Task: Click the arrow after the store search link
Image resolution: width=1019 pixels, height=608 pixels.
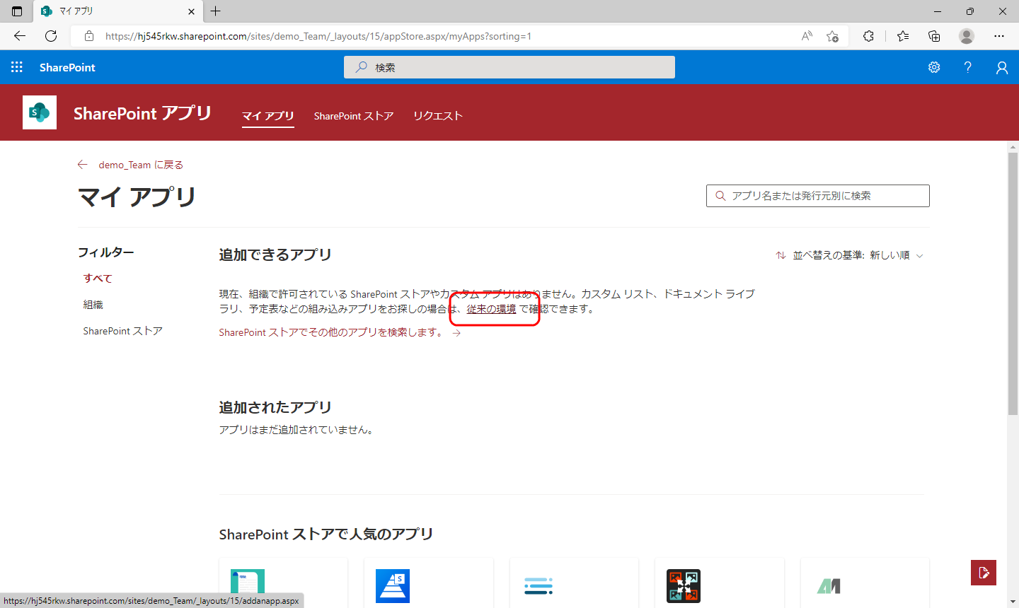Action: [456, 333]
